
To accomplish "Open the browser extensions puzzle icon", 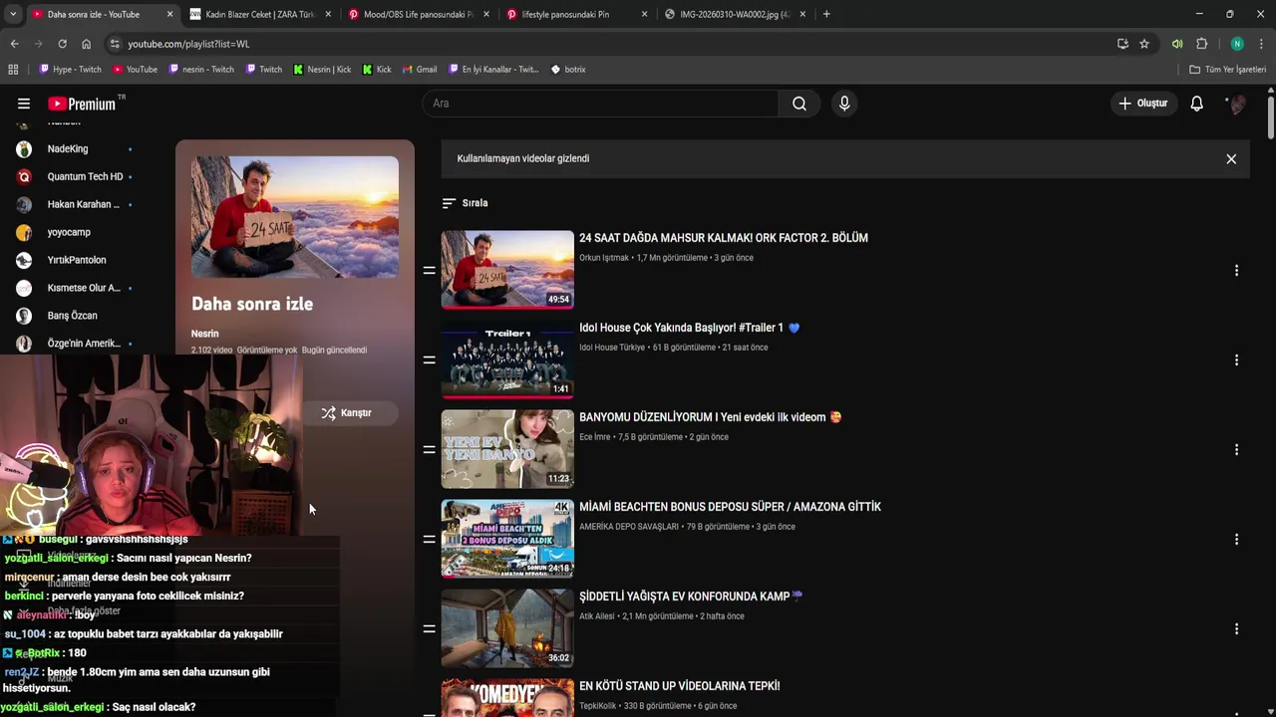I will (x=1201, y=44).
